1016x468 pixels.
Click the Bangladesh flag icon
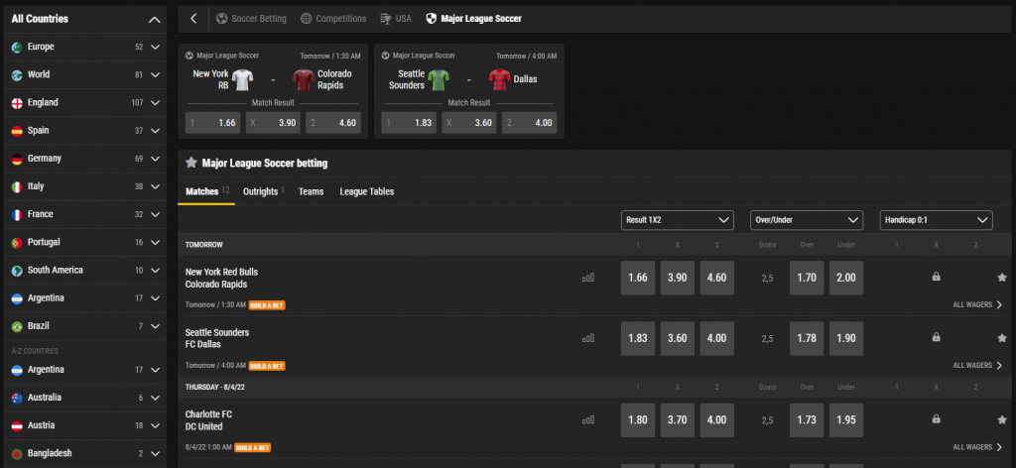click(17, 454)
